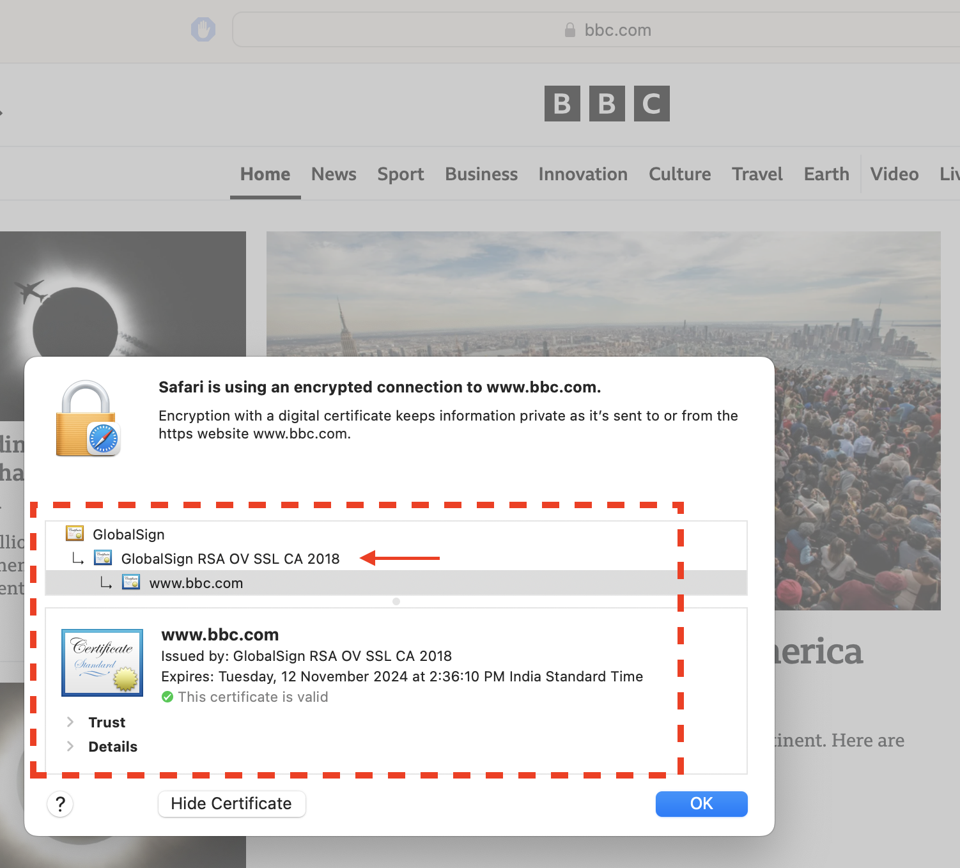960x868 pixels.
Task: Click the privacy shield hand icon in toolbar
Action: pos(203,29)
